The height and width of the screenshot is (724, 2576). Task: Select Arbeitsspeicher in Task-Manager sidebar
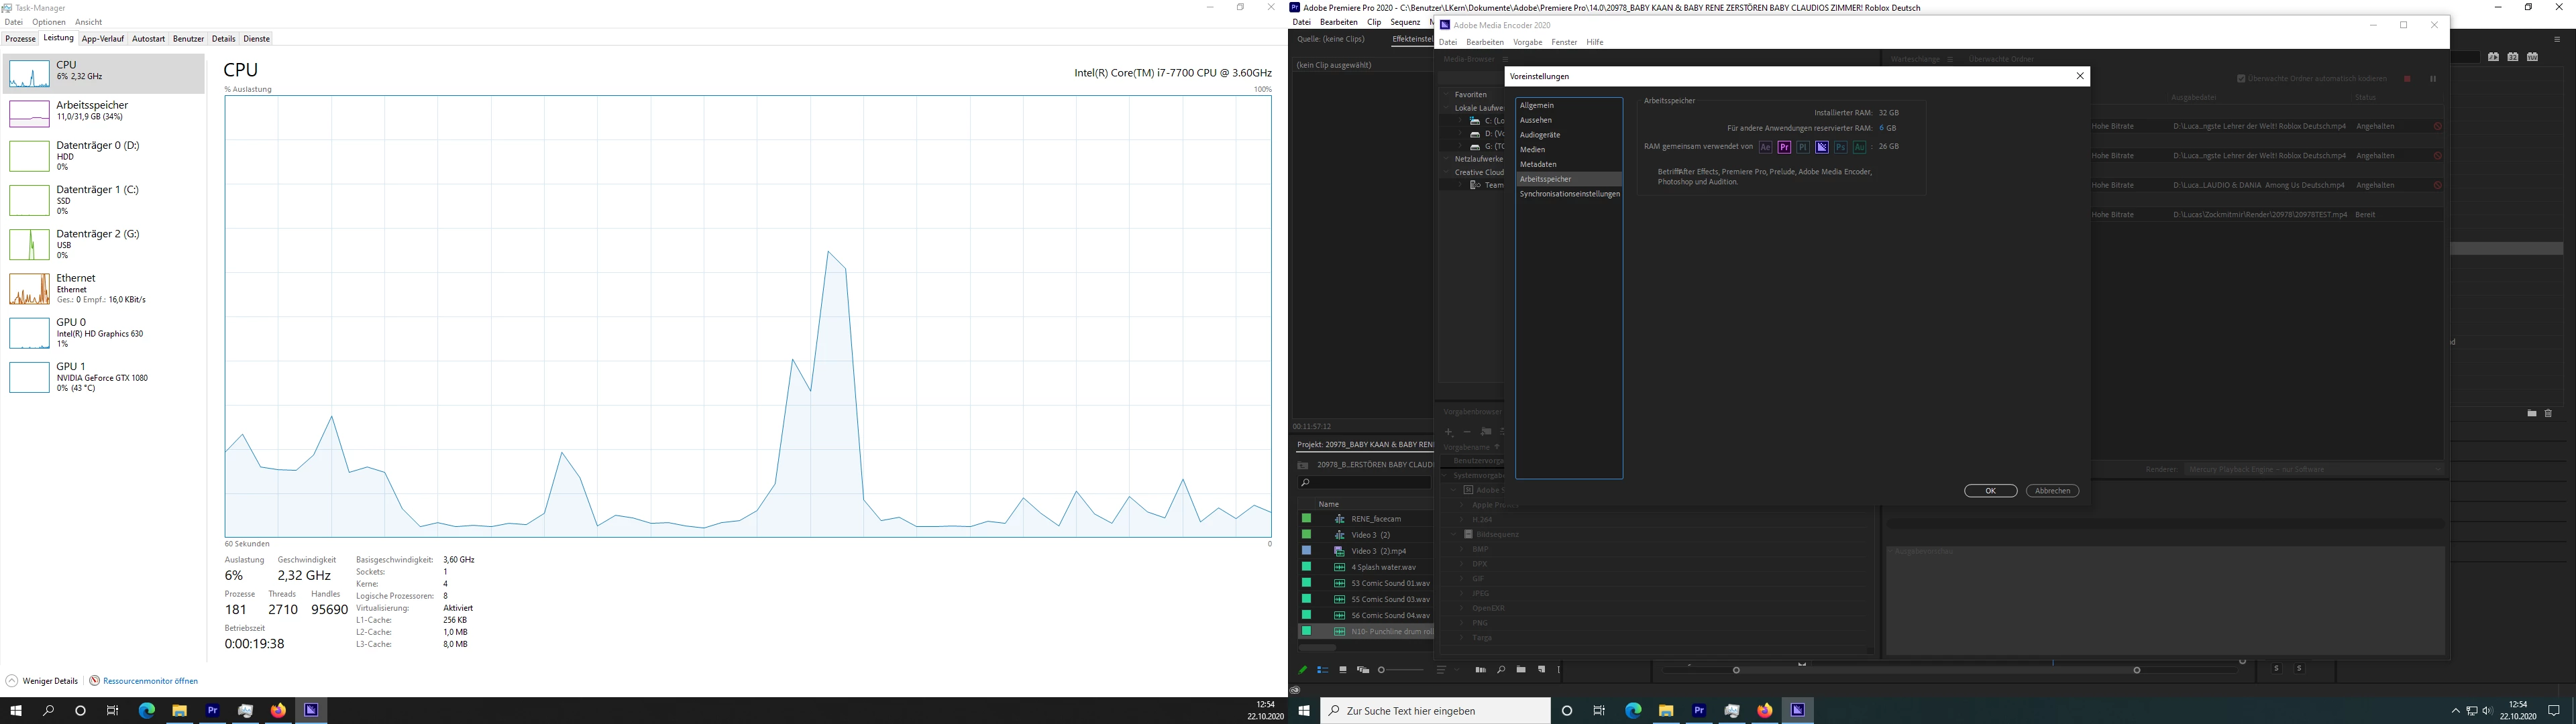click(x=104, y=112)
